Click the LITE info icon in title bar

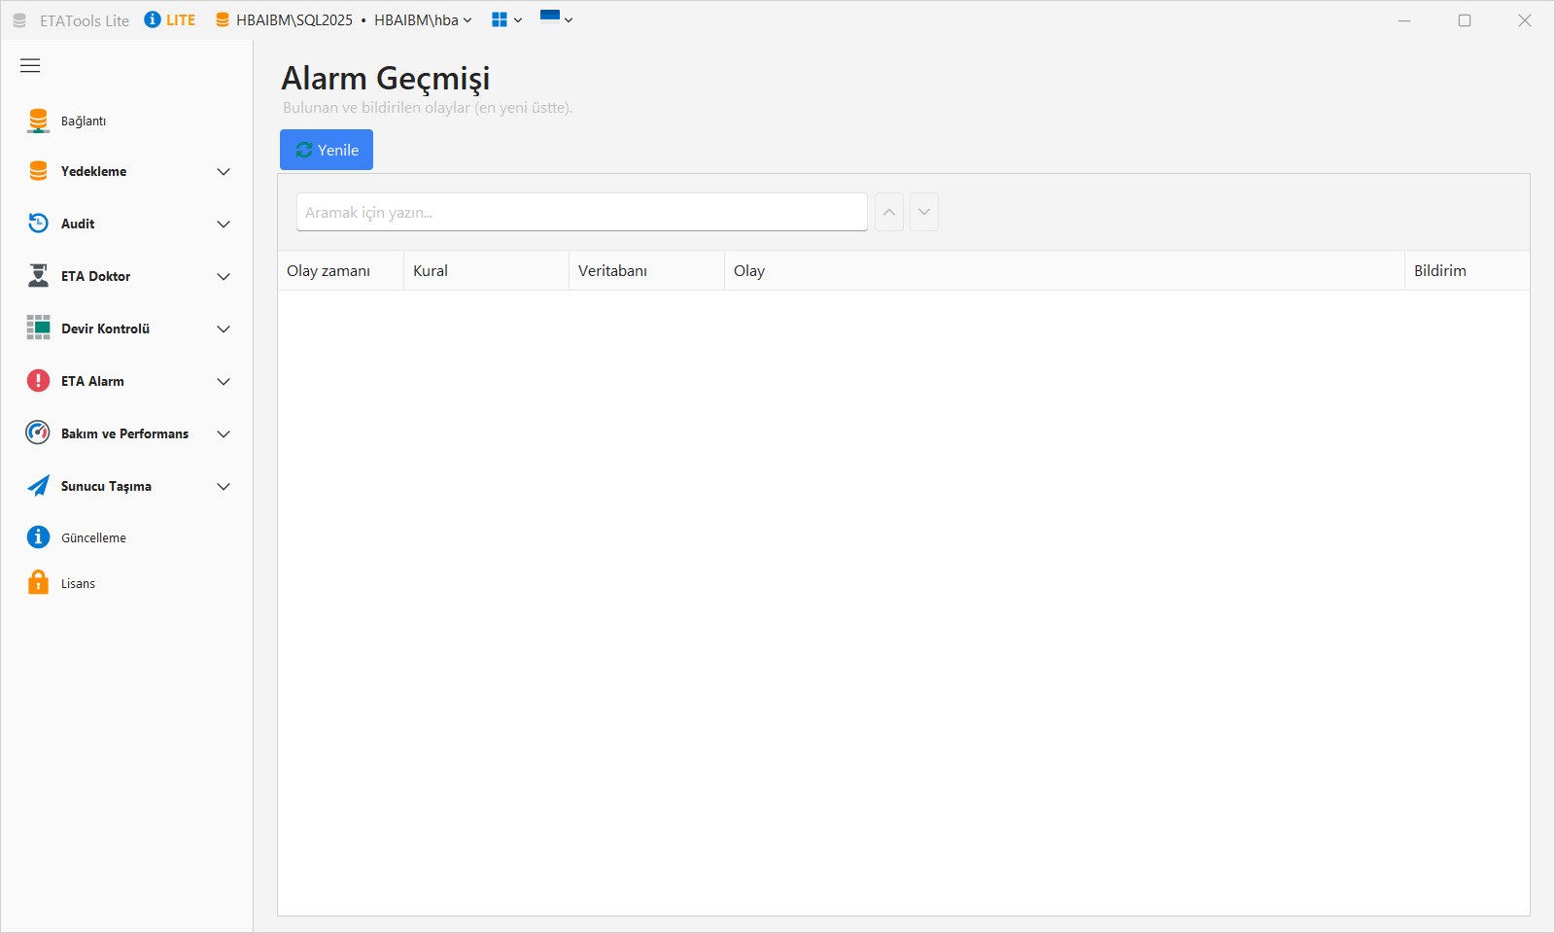click(x=153, y=19)
